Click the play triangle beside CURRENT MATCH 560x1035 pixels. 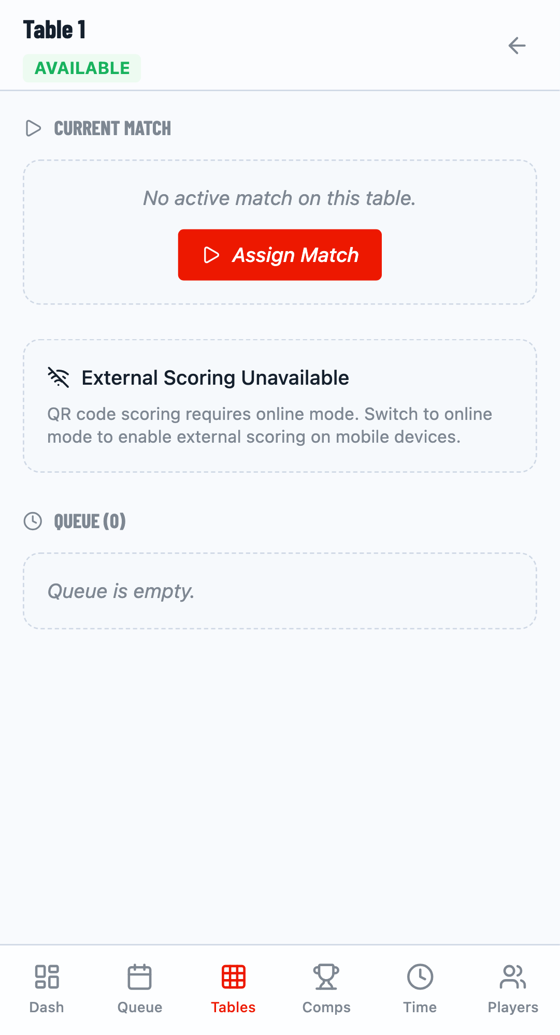[x=34, y=128]
